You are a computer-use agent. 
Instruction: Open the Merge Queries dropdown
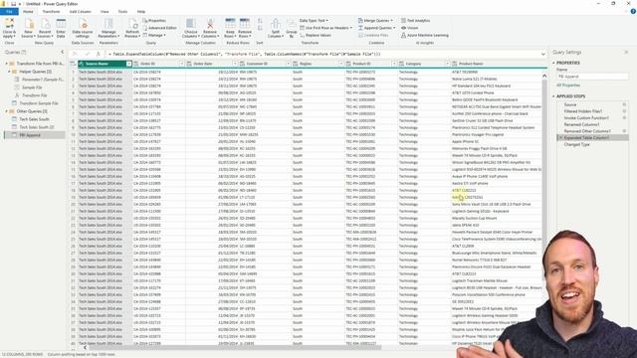[376, 20]
